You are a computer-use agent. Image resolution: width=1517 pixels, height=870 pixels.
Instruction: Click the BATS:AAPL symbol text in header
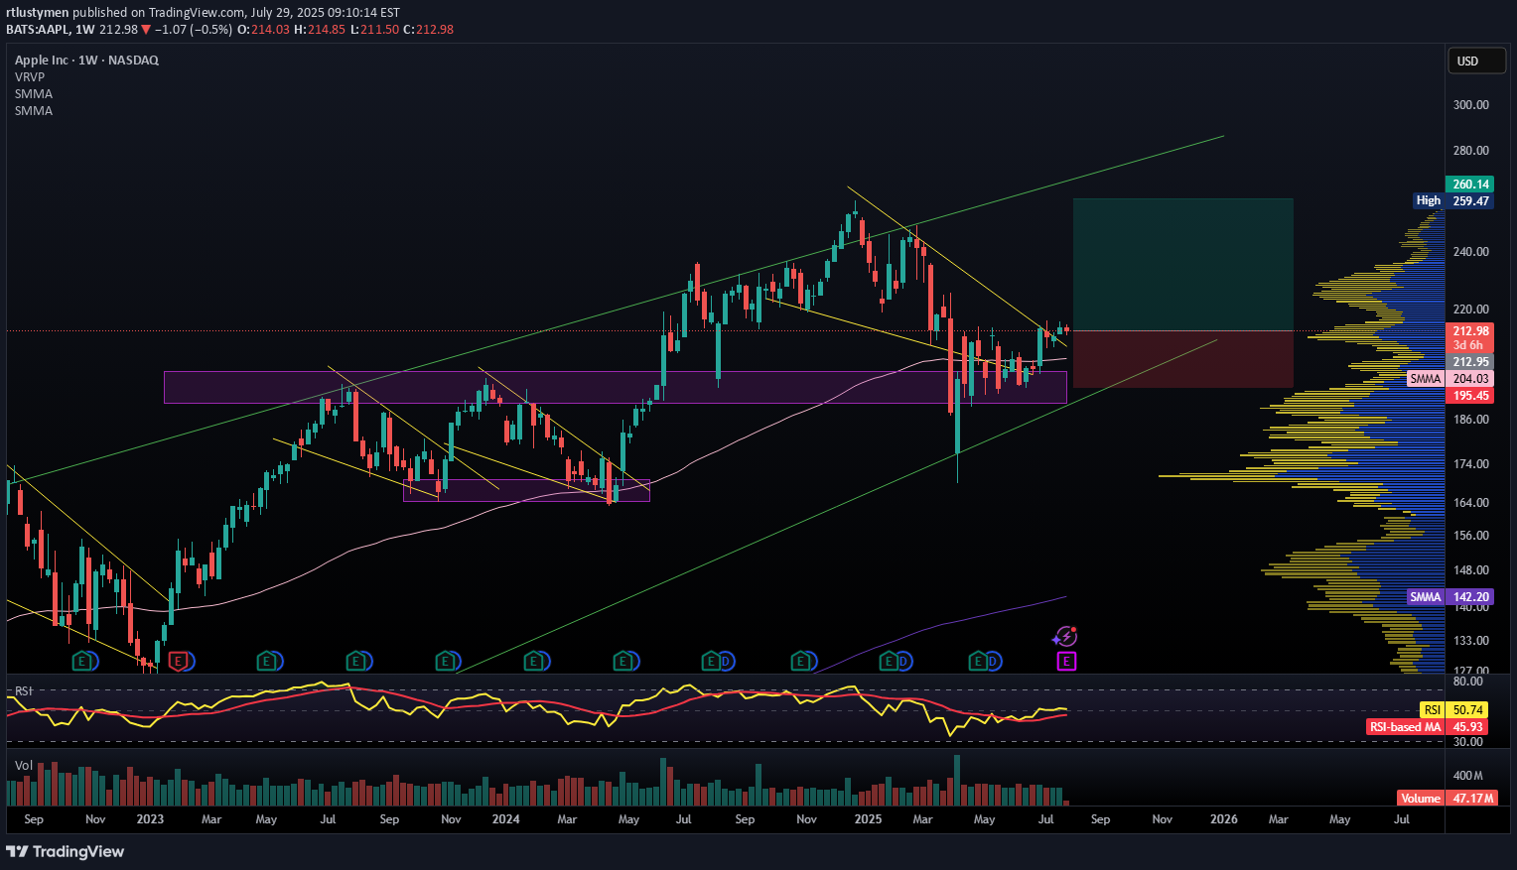(x=38, y=29)
